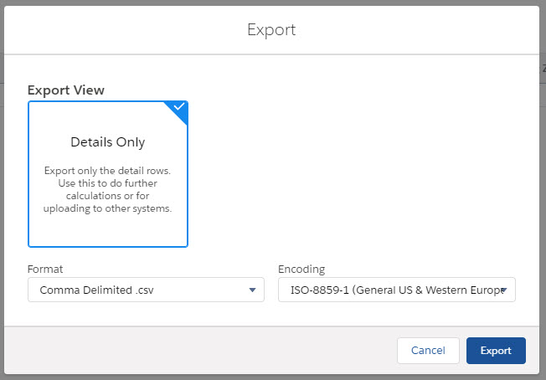Click the Encoding dropdown arrow
Image resolution: width=546 pixels, height=380 pixels.
(504, 290)
